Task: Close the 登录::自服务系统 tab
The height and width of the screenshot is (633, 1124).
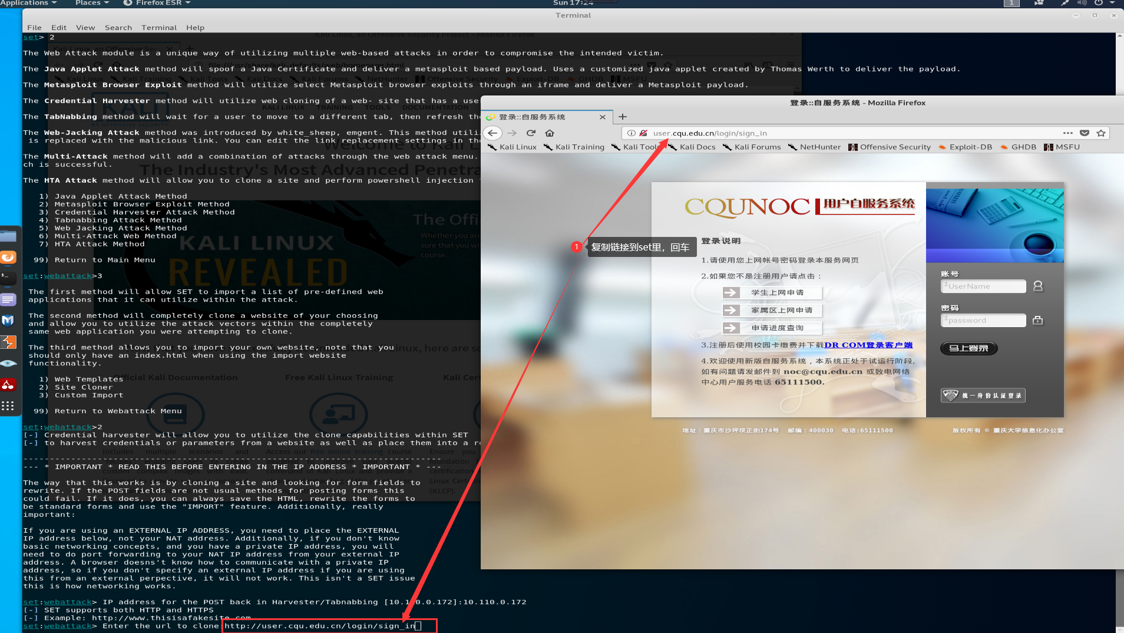Action: coord(603,117)
